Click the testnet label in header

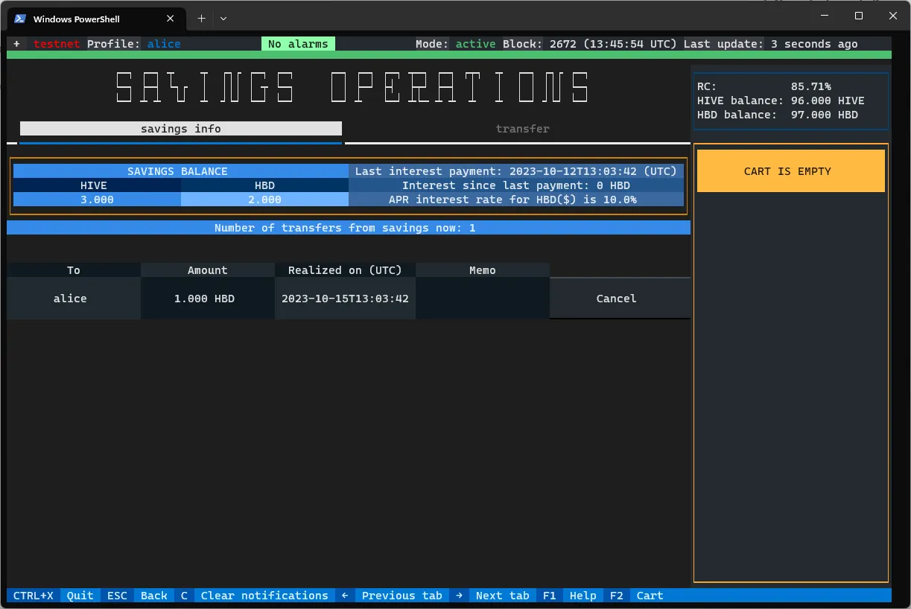[57, 44]
